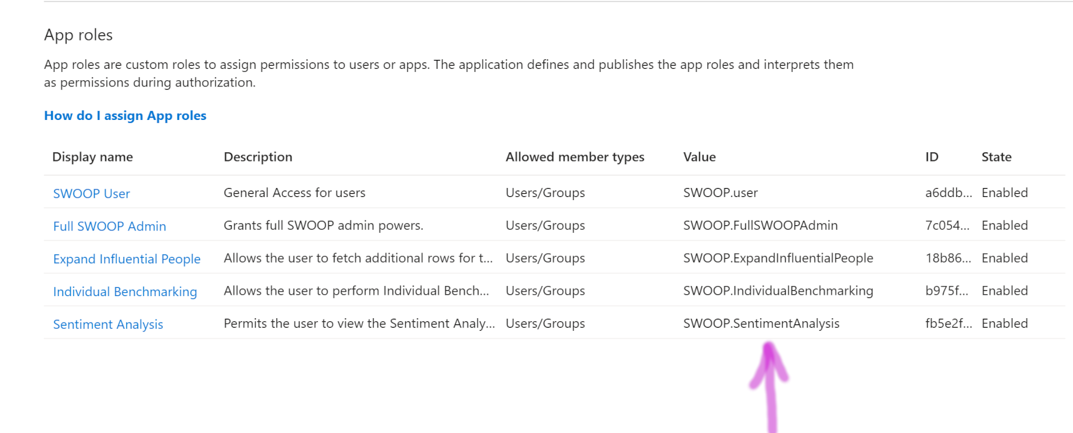
Task: Click Users/Groups in Expand Influential People row
Action: click(x=545, y=258)
